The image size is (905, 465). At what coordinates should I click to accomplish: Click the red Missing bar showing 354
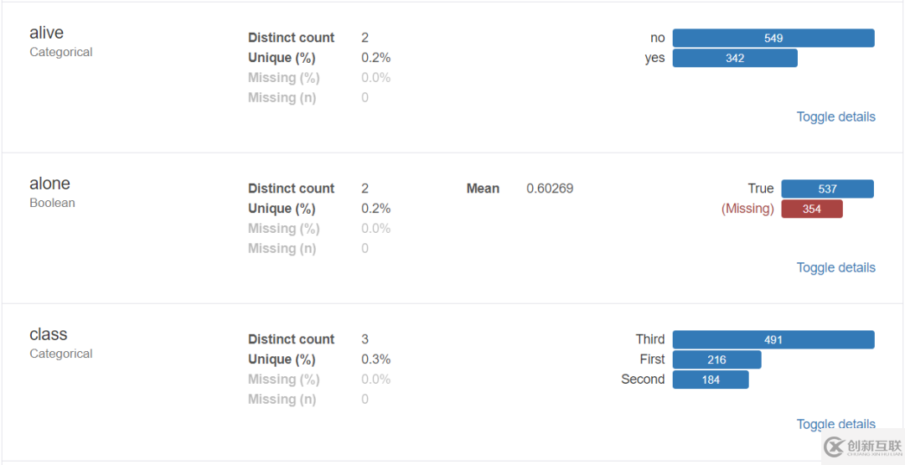(x=811, y=209)
